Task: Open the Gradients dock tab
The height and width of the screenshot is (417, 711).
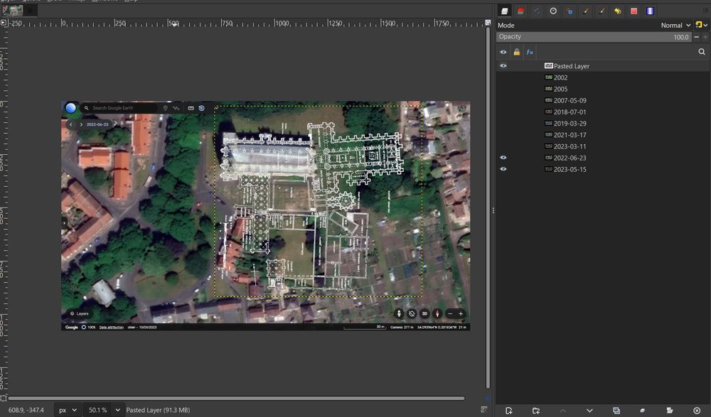Action: pos(651,11)
